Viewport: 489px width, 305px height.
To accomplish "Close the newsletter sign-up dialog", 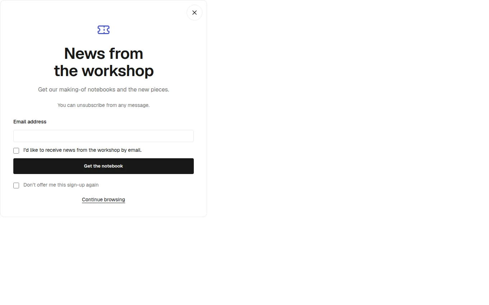I will pyautogui.click(x=195, y=13).
